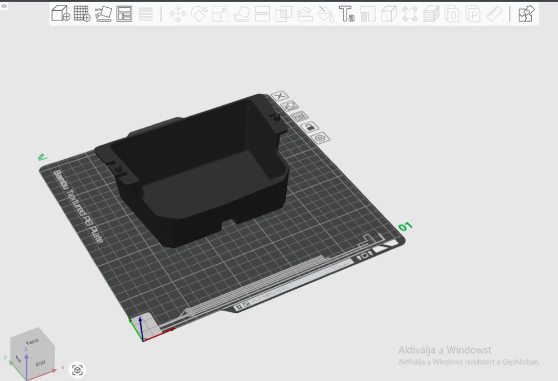Reset camera with zoom-to-fit cube button

[77, 370]
